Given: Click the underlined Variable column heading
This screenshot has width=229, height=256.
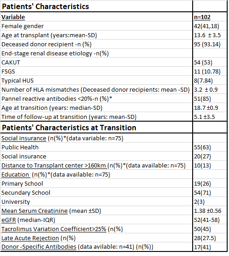Looking at the screenshot, I should tap(13, 17).
